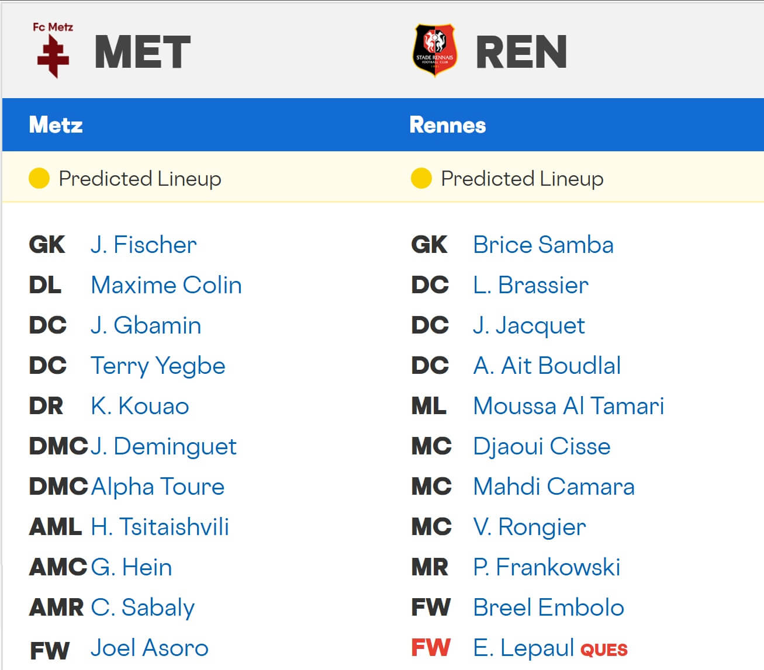Switch to the Rennes team header tab
The image size is (764, 670).
coord(448,124)
